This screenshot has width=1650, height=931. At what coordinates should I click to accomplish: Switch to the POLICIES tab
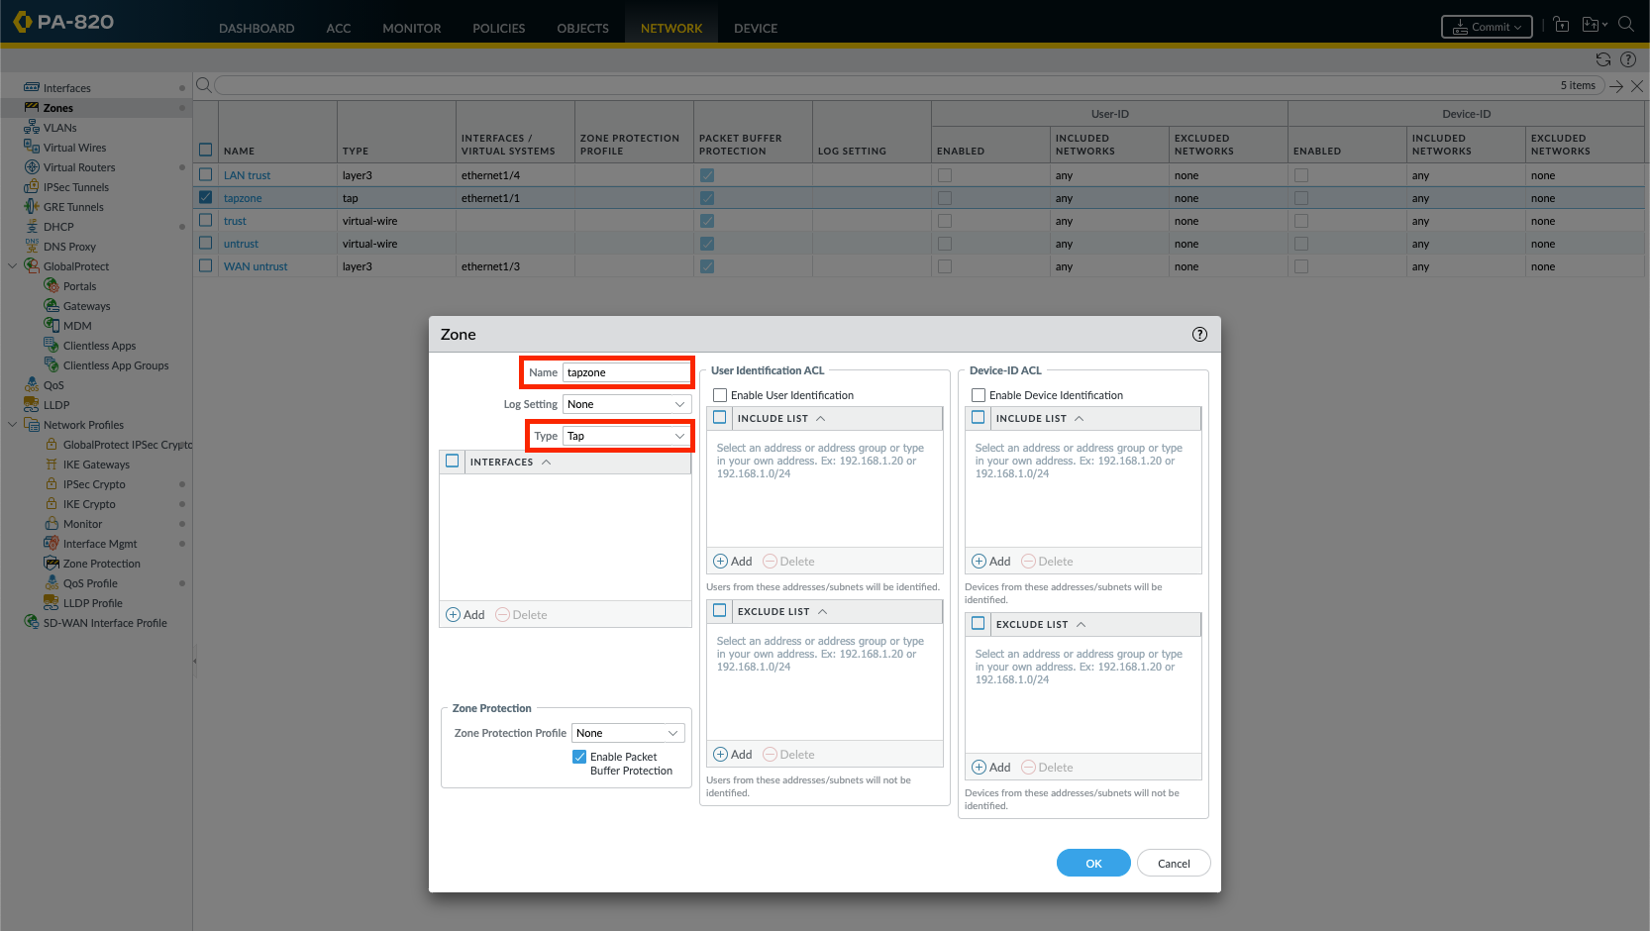click(x=498, y=28)
